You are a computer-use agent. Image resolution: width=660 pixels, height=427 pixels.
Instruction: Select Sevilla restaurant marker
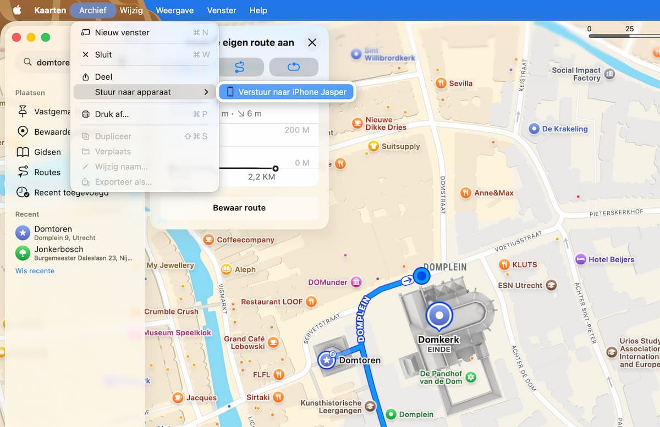(x=441, y=83)
